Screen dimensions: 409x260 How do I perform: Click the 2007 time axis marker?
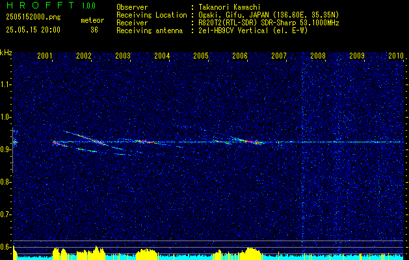click(x=279, y=55)
